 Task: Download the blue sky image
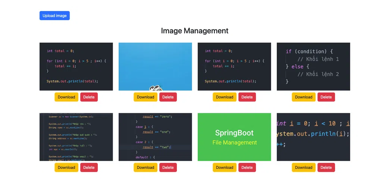[x=145, y=97]
